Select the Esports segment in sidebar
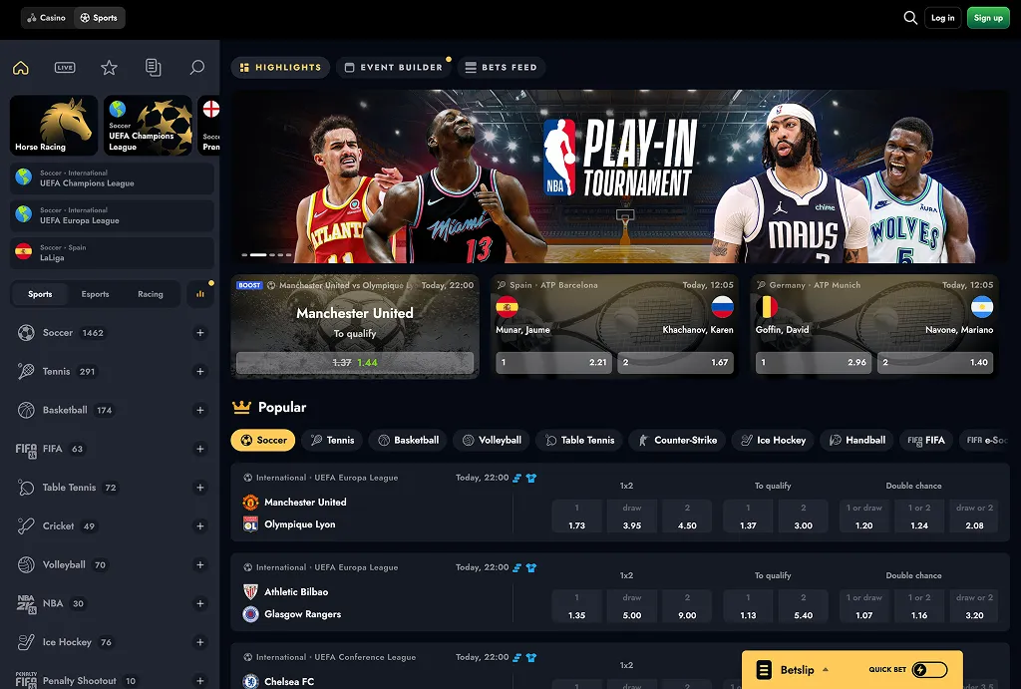 click(x=96, y=294)
